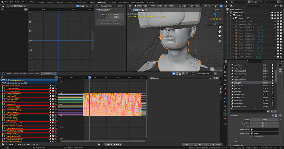Image resolution: width=284 pixels, height=149 pixels.
Task: Open the Tool properties tab icon
Action: [x=225, y=67]
